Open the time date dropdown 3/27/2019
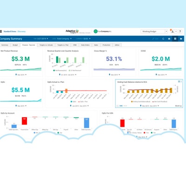Image resolution: width=186 pixels, height=186 pixels. (41, 39)
